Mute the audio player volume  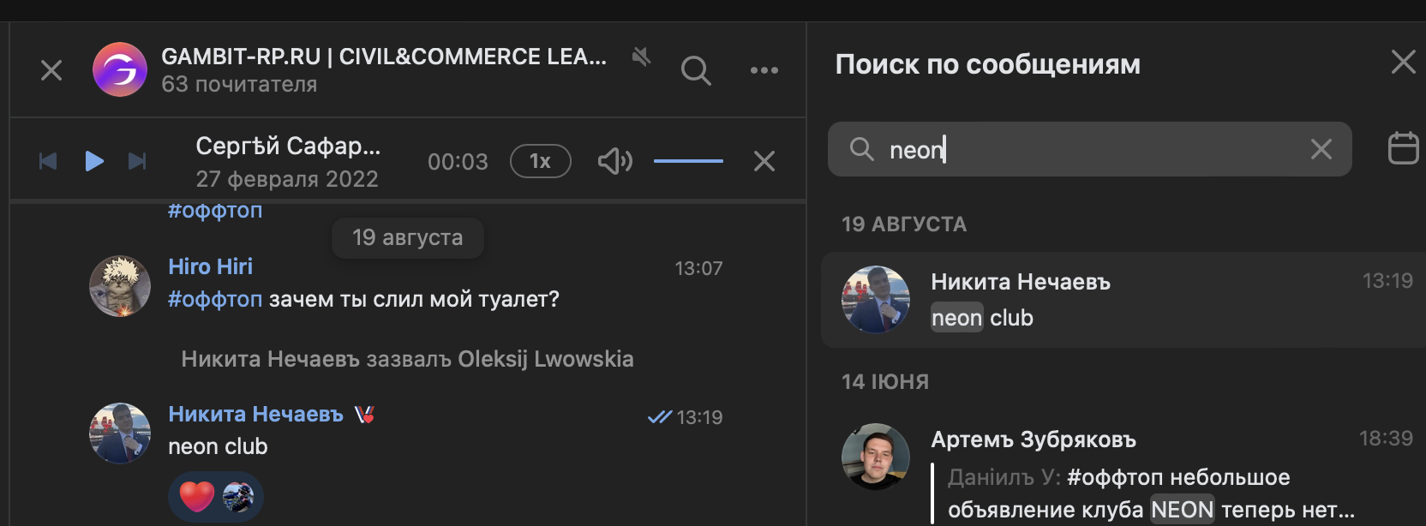[614, 161]
